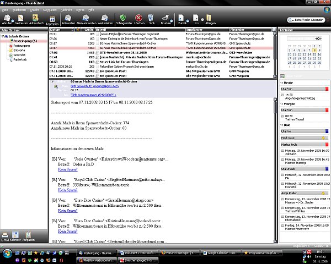331x264 pixels.
Task: Collapse the Heute section in Termine
Action: tap(281, 82)
